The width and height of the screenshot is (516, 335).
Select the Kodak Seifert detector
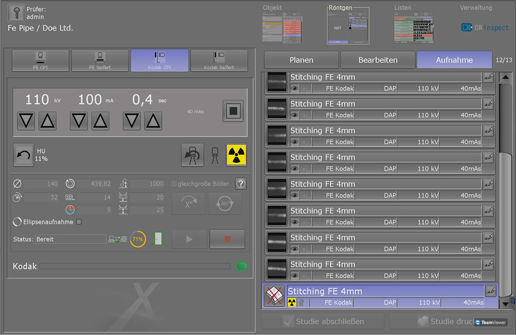point(219,60)
